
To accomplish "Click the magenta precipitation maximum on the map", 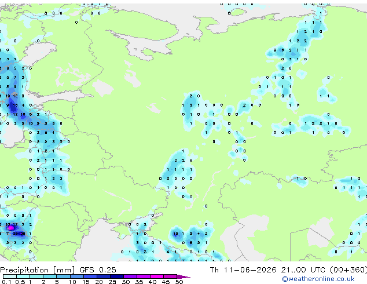I will point(11,228).
